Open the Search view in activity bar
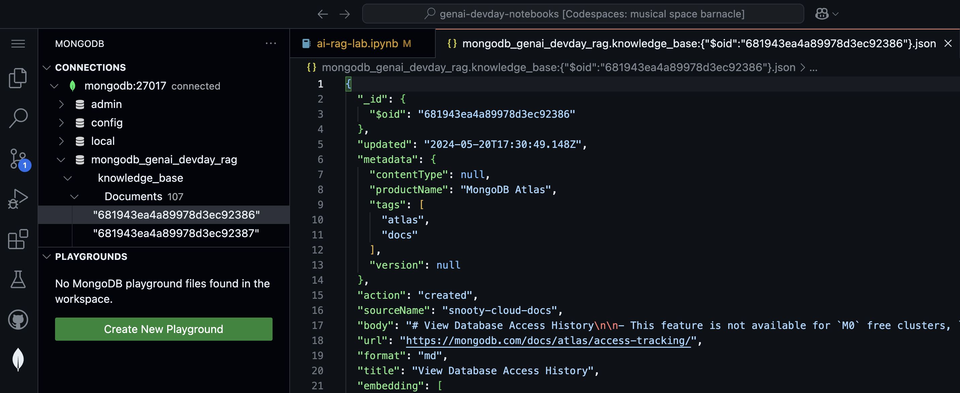This screenshot has height=393, width=960. (x=18, y=118)
